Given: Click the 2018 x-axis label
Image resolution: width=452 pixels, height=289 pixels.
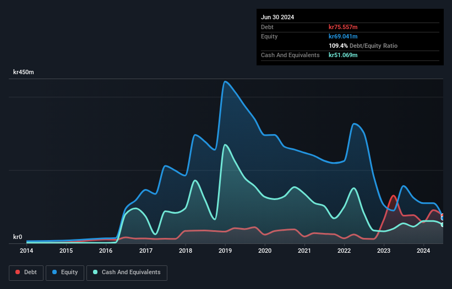Looking at the screenshot, I should 186,251.
